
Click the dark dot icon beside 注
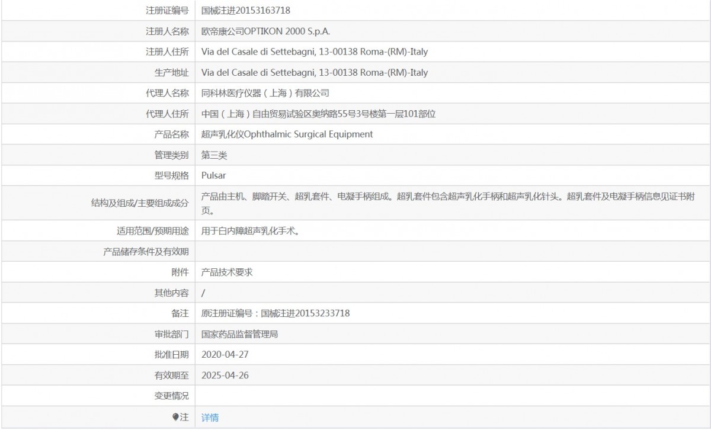(x=175, y=417)
